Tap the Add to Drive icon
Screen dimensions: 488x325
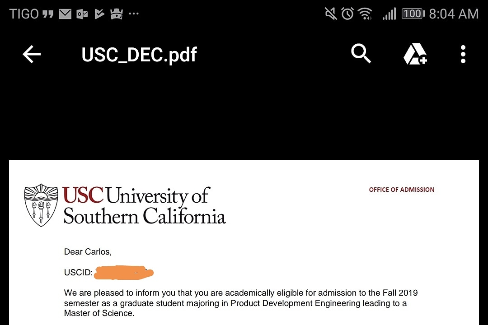[415, 54]
